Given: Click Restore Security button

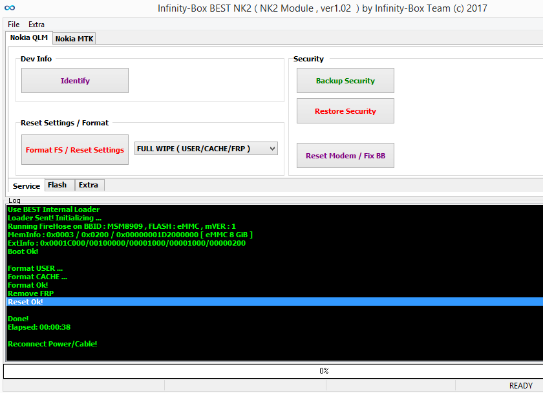Looking at the screenshot, I should (345, 111).
